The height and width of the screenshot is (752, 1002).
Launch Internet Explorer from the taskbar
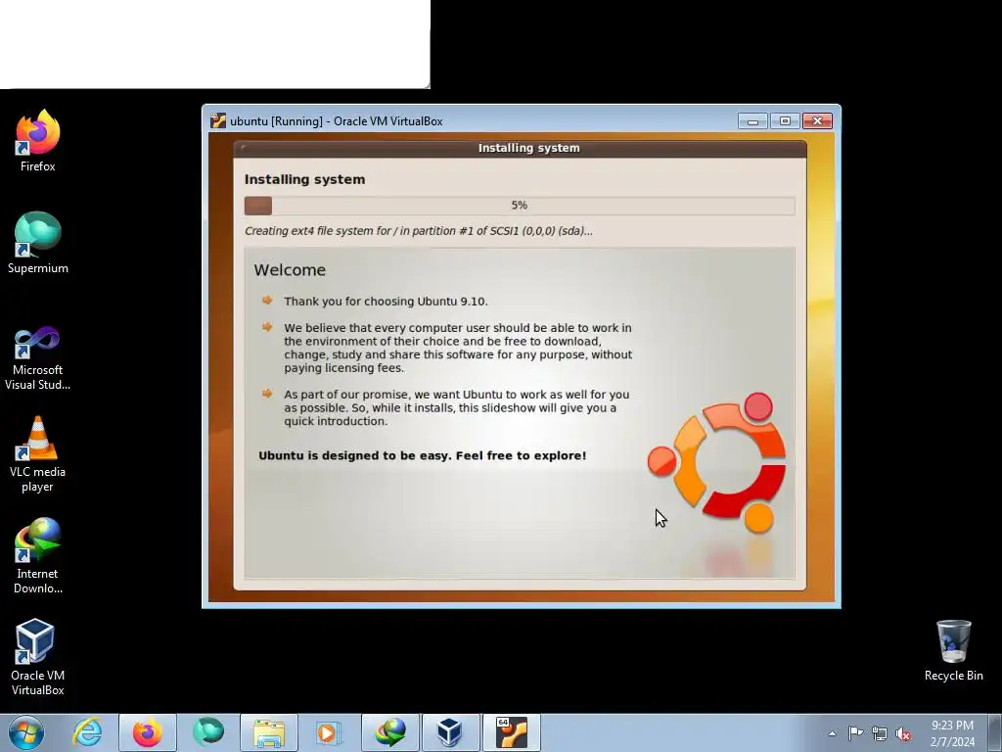[x=87, y=732]
